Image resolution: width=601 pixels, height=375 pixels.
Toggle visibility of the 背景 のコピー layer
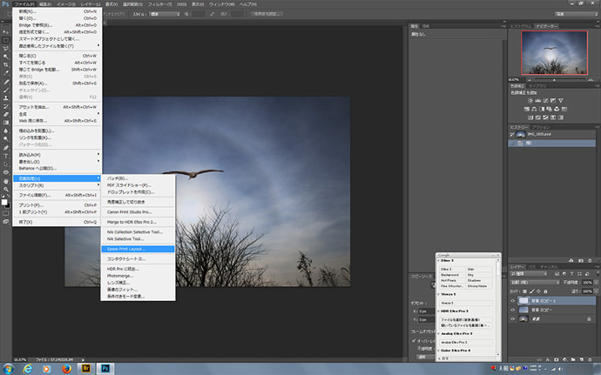(x=513, y=309)
